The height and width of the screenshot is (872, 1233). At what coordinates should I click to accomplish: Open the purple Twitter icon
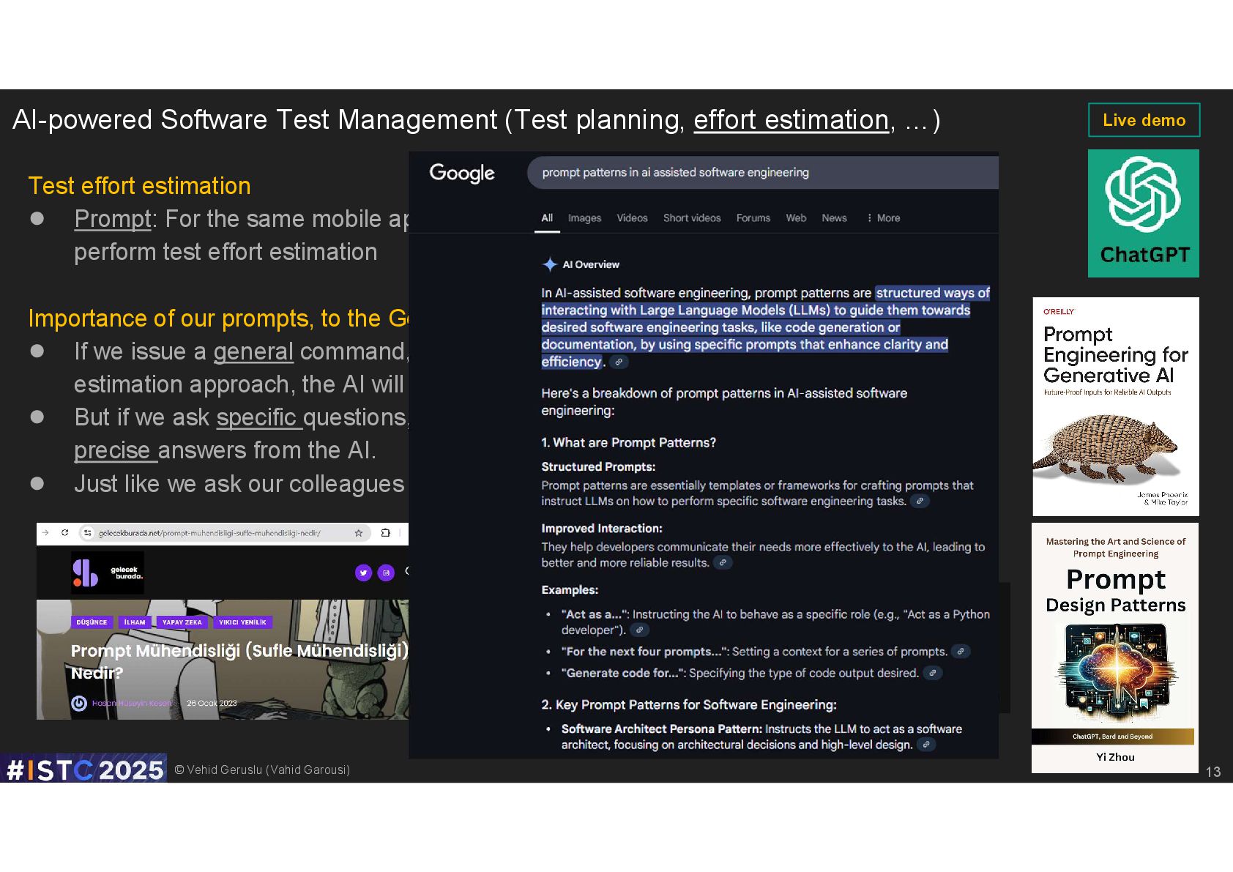point(363,573)
